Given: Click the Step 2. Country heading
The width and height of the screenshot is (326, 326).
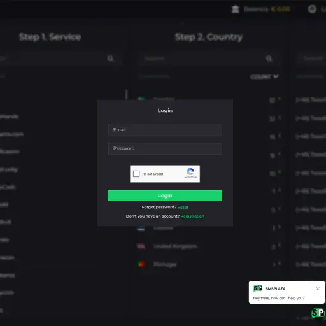Looking at the screenshot, I should click(x=209, y=37).
